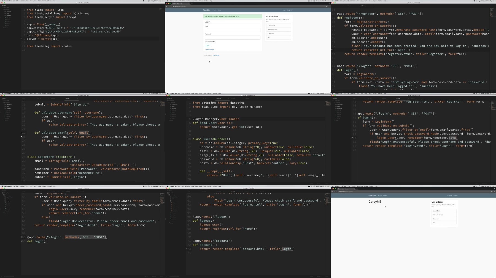Go Home from the Login page navbar
This screenshot has width=496, height=278.
[215, 10]
